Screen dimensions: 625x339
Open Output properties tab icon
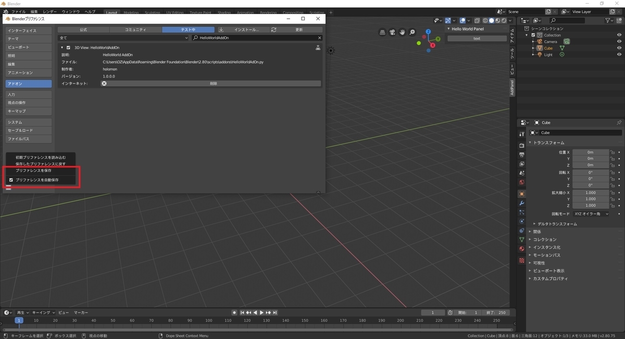tap(522, 154)
